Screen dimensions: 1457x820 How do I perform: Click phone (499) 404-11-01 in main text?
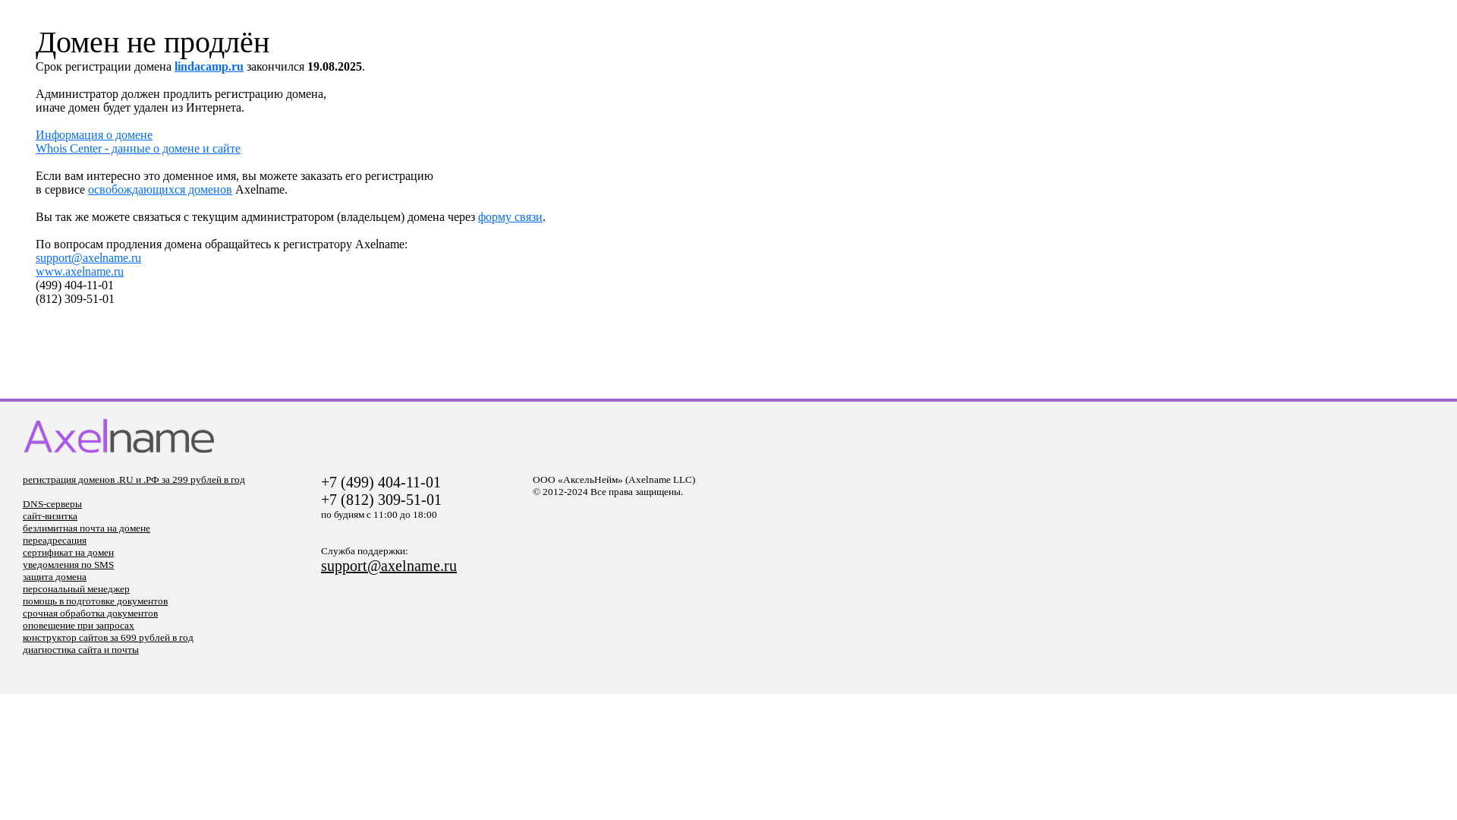pos(74,285)
